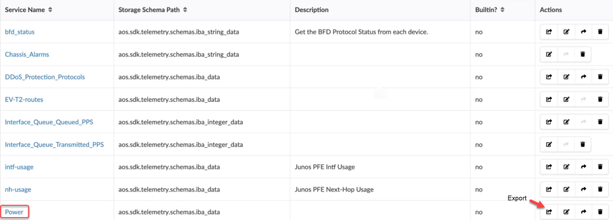Export the nh-usage service

click(x=549, y=189)
